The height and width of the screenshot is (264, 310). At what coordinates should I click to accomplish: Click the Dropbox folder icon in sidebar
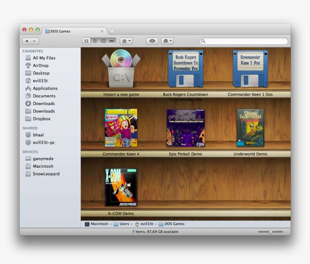(x=28, y=119)
